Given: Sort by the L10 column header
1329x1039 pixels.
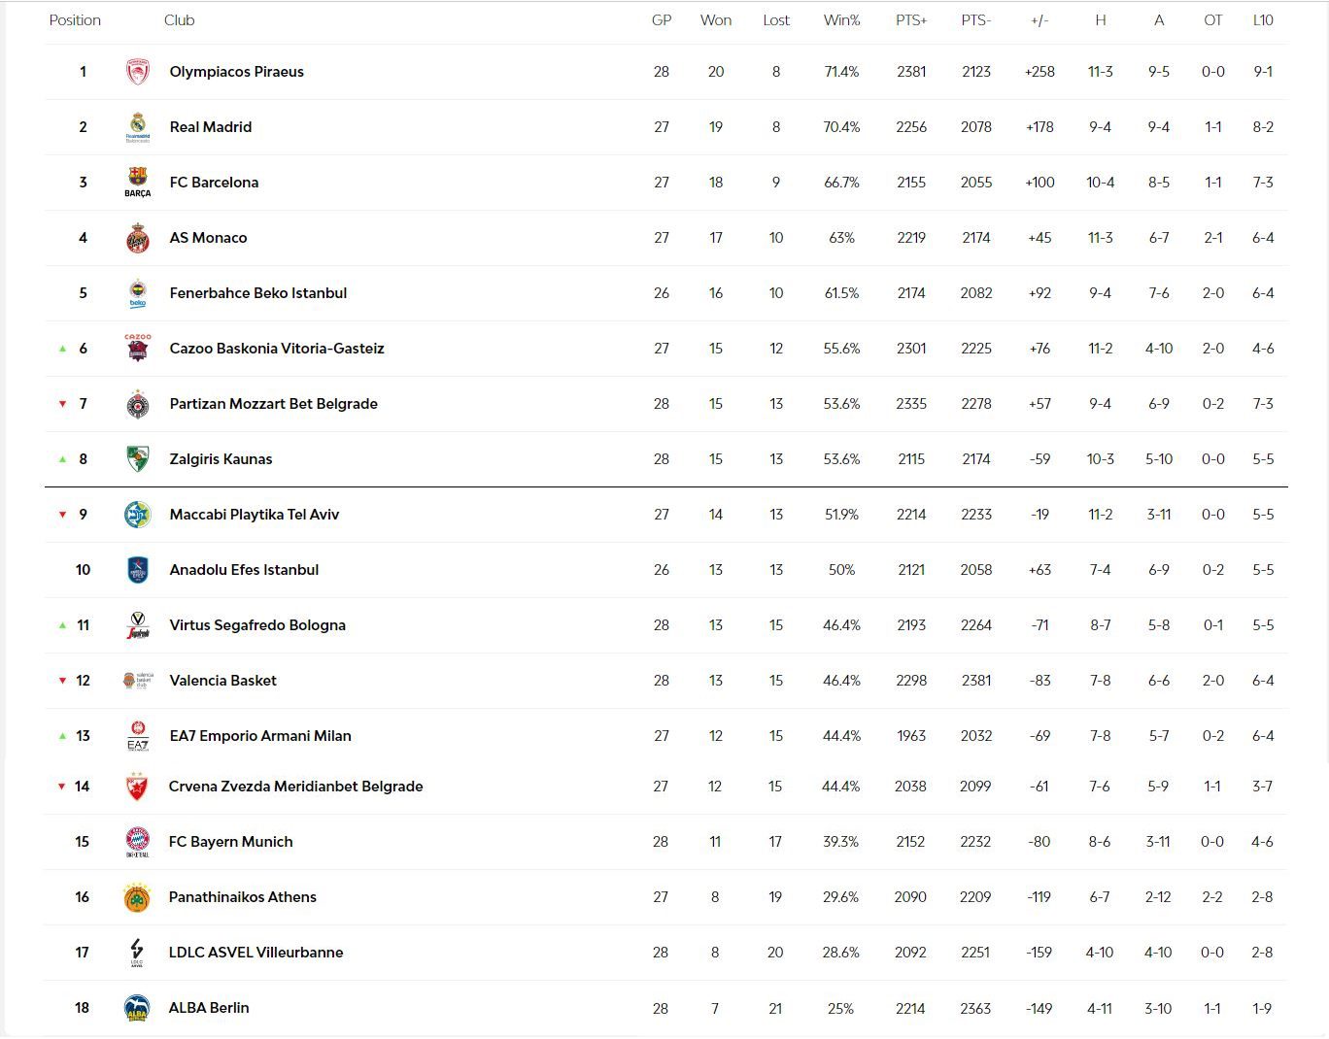Looking at the screenshot, I should point(1263,20).
